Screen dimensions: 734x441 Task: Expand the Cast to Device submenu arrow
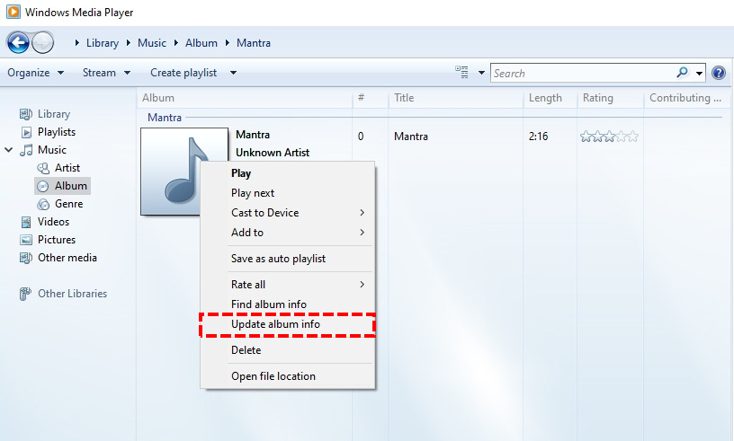click(363, 212)
